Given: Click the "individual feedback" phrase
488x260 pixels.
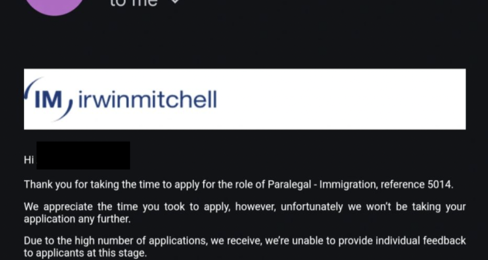Looking at the screenshot, I should [421, 240].
